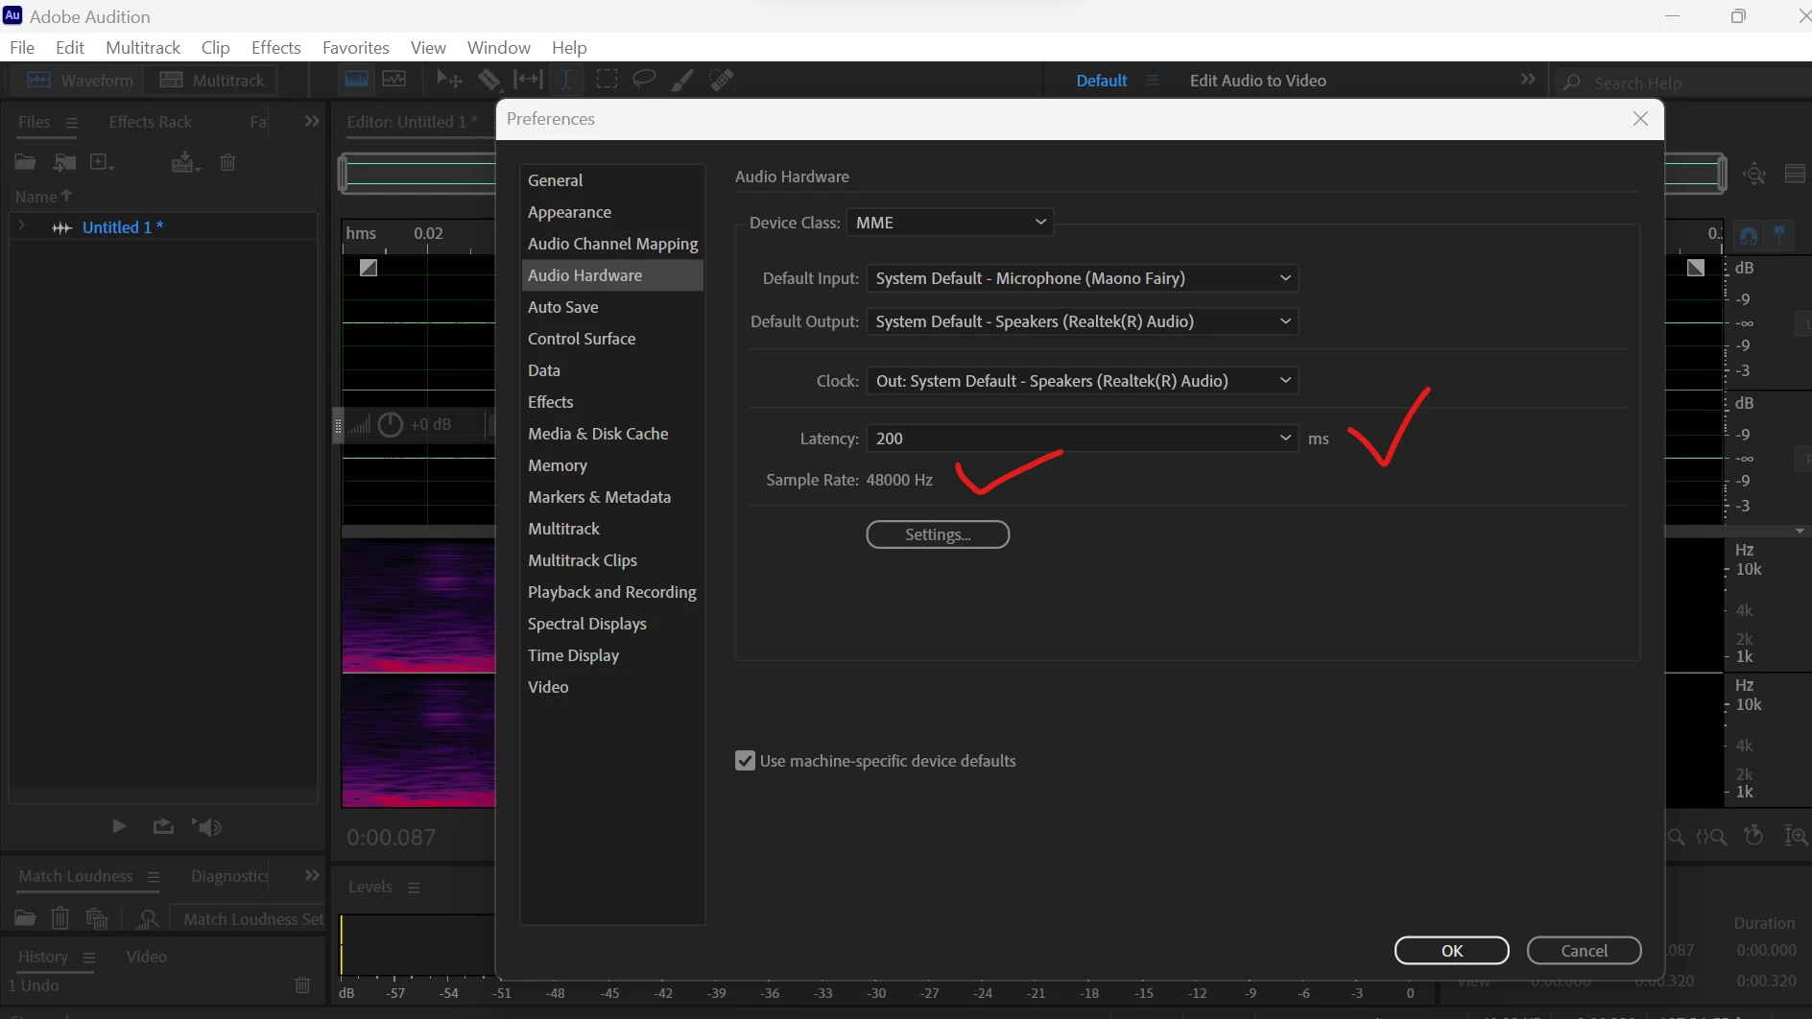Select the Razor tool
The height and width of the screenshot is (1019, 1812).
point(489,79)
